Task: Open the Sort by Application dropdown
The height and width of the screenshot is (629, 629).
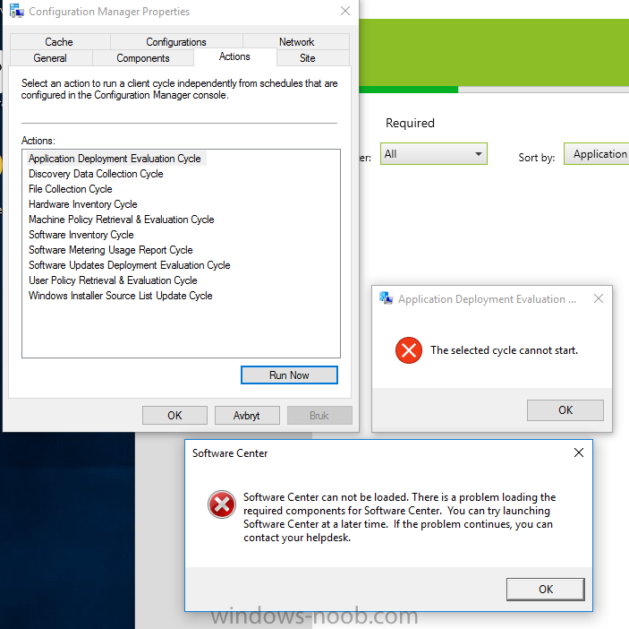Action: (x=597, y=154)
